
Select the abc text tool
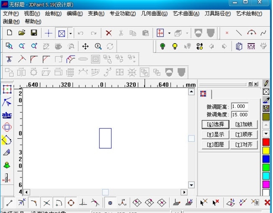pos(7,115)
